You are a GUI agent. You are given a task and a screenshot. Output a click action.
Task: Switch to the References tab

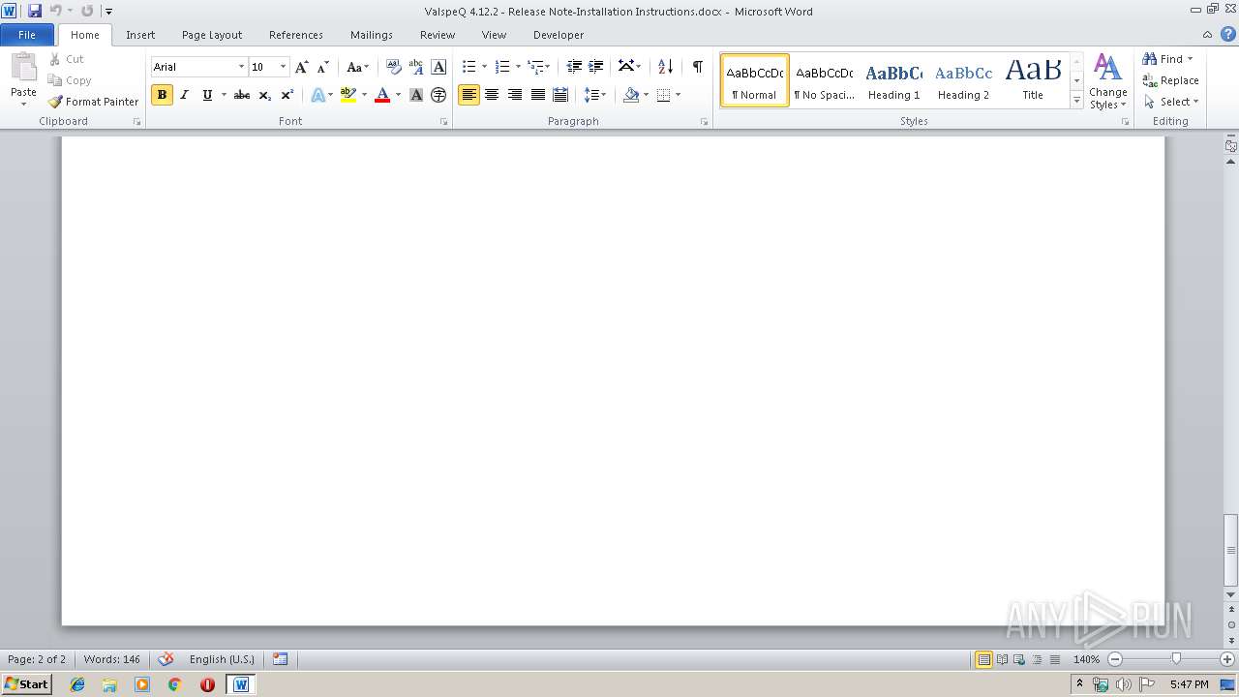(x=296, y=35)
